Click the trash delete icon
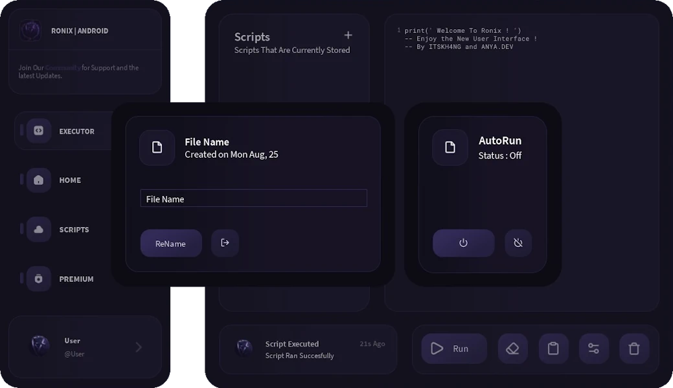The image size is (673, 388). coord(634,349)
